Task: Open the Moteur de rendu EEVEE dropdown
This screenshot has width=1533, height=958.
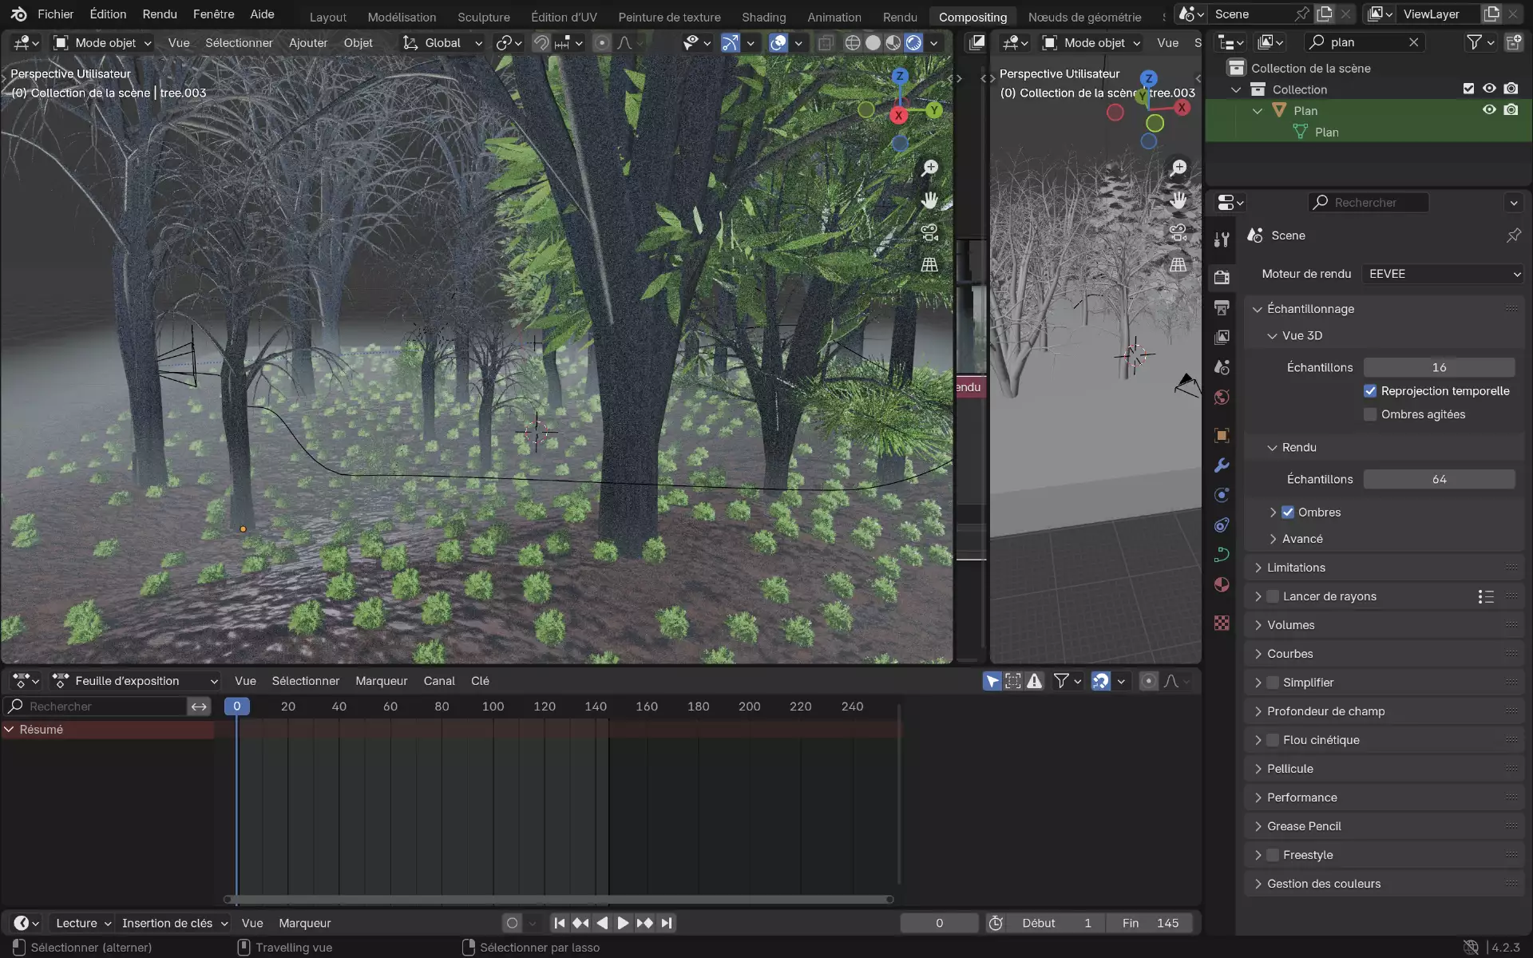Action: (x=1444, y=274)
